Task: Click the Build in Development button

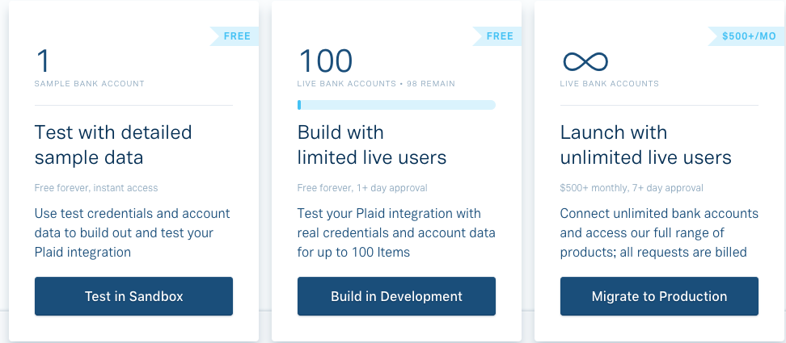Action: [x=396, y=296]
